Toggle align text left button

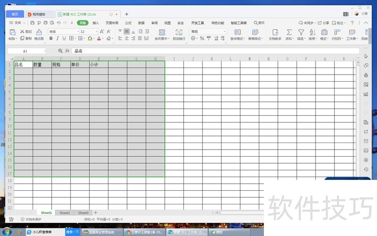pos(120,38)
